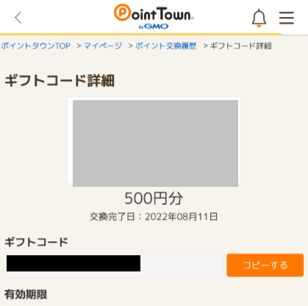Click the 交換完了日 date text
The image size is (308, 306).
pyautogui.click(x=154, y=217)
